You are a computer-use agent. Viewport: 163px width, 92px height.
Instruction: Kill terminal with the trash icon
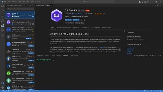point(153,56)
